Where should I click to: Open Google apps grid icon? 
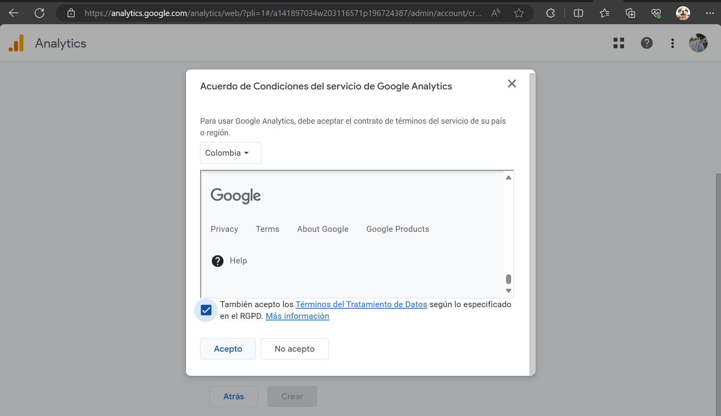pyautogui.click(x=619, y=43)
